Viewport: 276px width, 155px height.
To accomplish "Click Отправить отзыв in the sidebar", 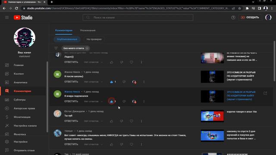I will (x=24, y=150).
